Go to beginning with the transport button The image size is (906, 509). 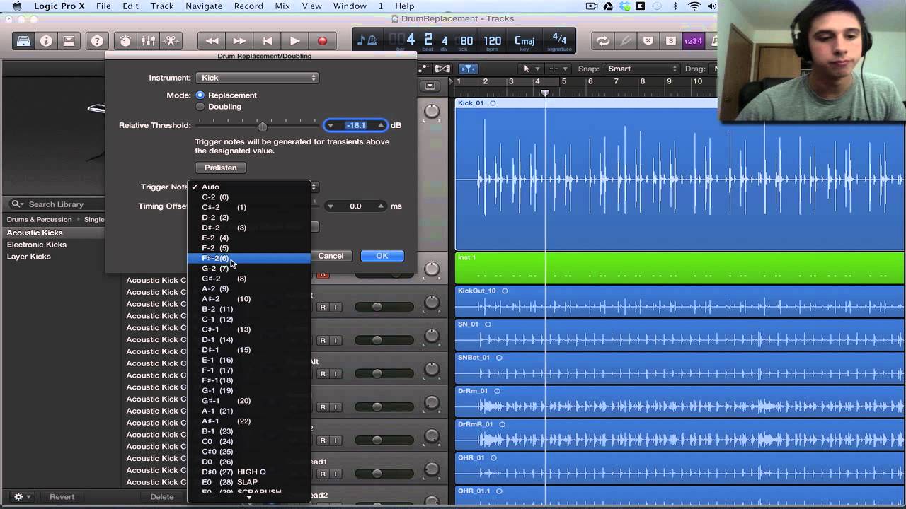(x=267, y=41)
